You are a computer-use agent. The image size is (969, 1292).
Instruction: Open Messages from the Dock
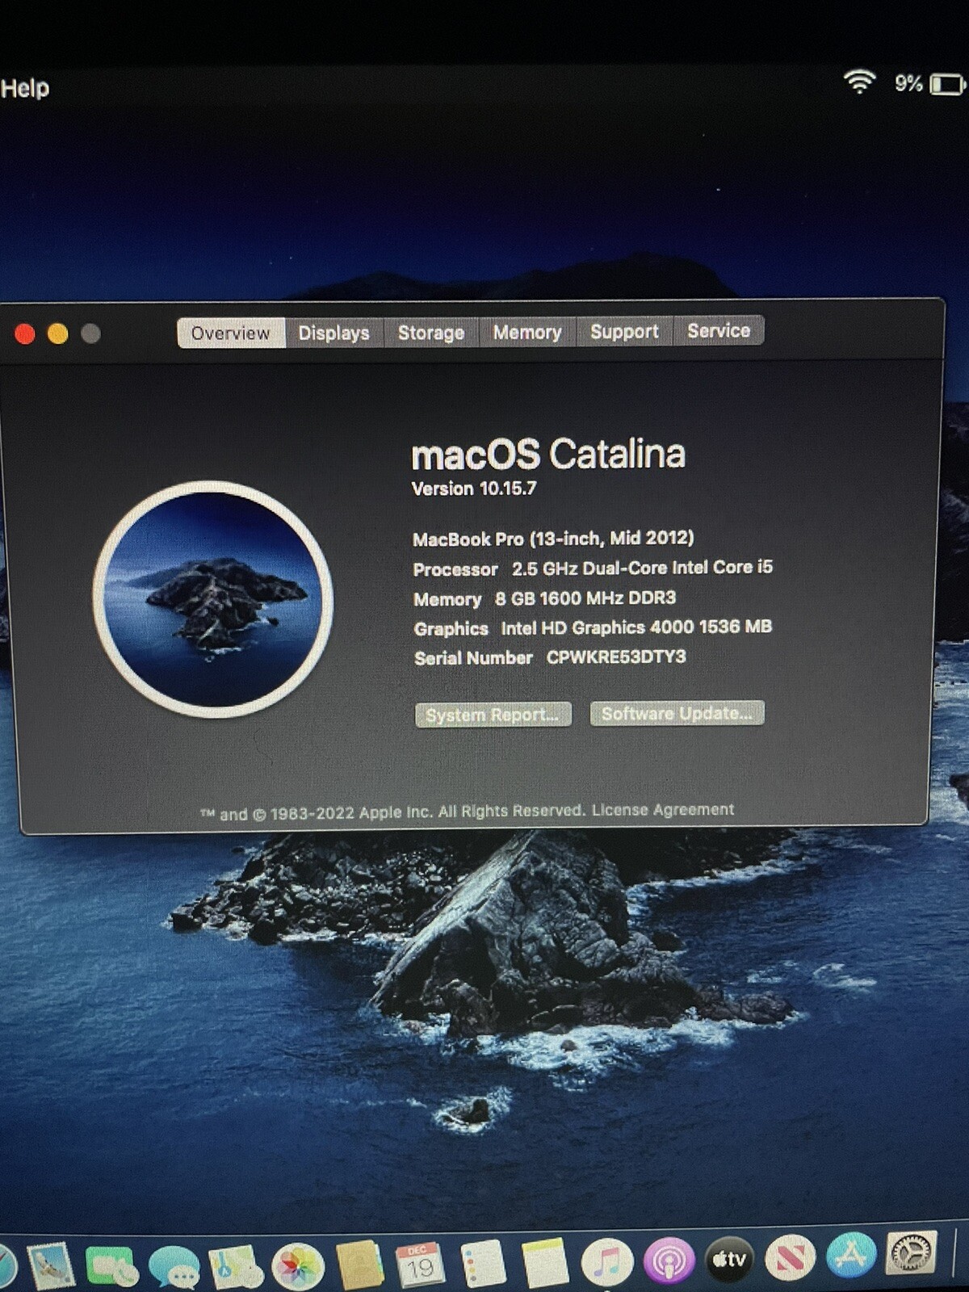point(174,1266)
